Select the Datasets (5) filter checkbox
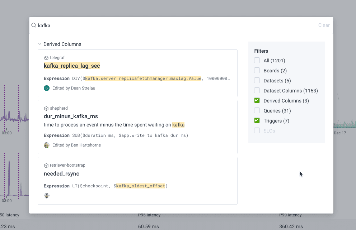 (x=257, y=81)
